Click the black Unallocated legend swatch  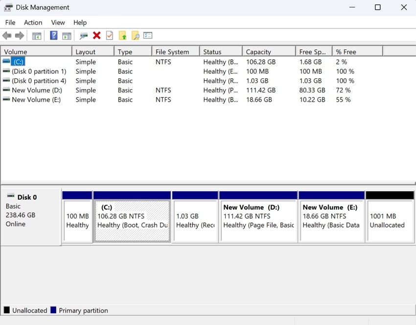(x=7, y=310)
